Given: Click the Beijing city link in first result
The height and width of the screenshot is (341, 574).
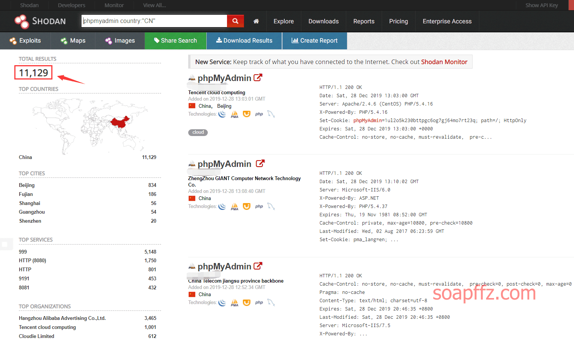Looking at the screenshot, I should pyautogui.click(x=224, y=106).
